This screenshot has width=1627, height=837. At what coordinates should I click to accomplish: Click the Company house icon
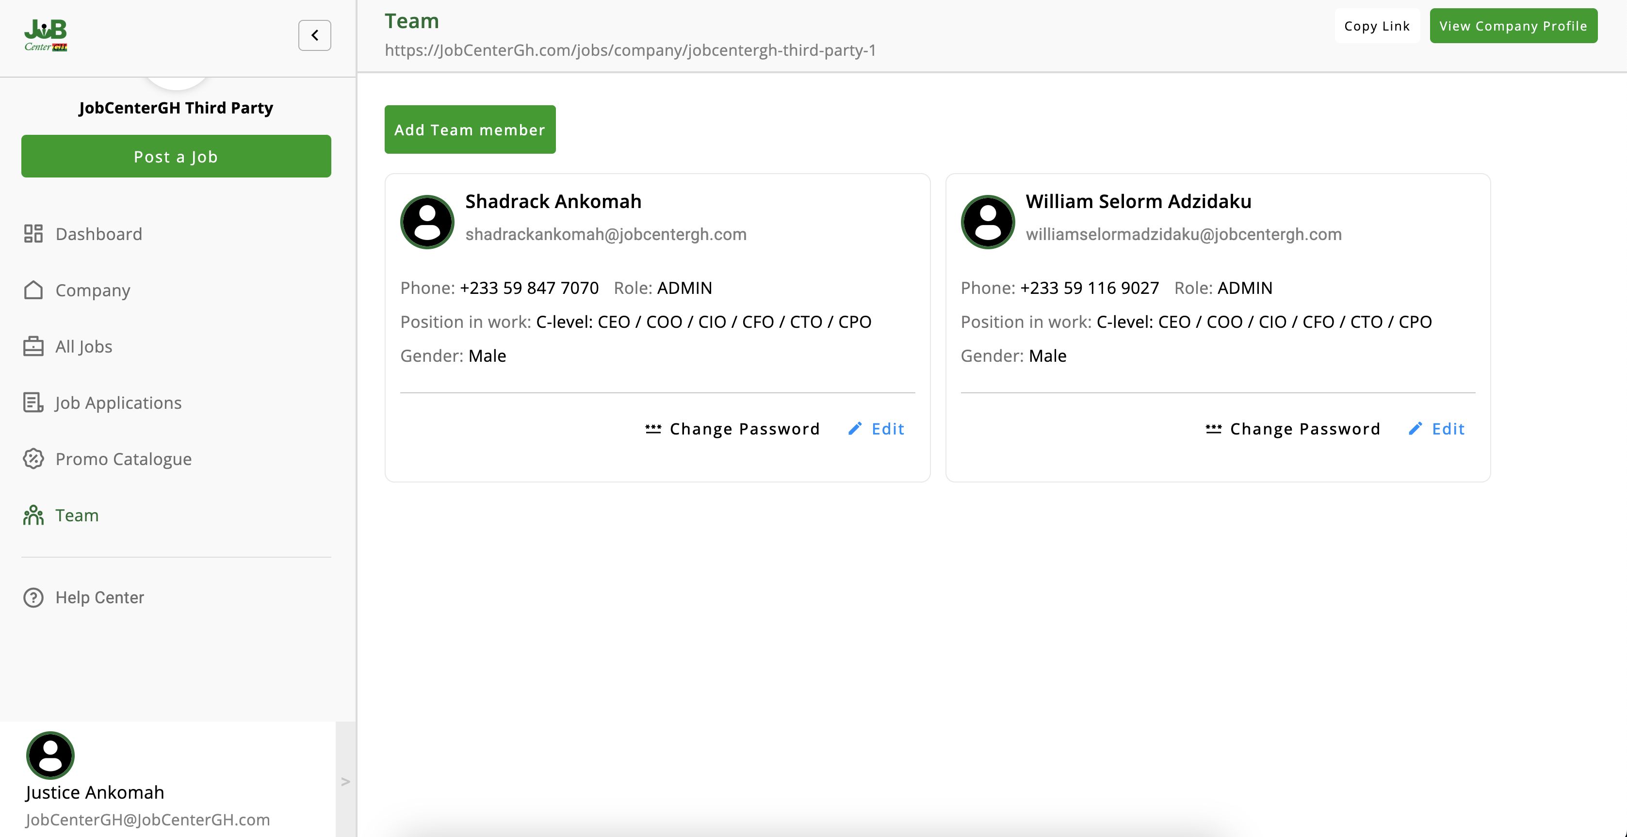pyautogui.click(x=33, y=290)
